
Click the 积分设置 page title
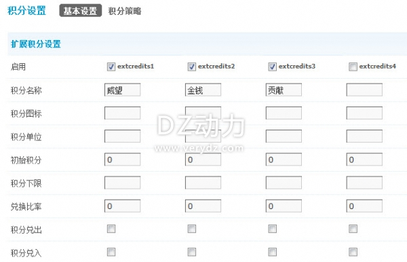pos(26,11)
